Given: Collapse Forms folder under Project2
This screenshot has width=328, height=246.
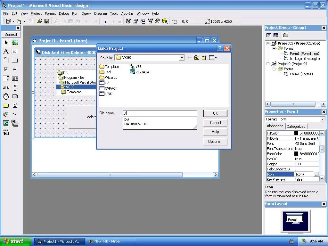Looking at the screenshot, I should click(274, 69).
